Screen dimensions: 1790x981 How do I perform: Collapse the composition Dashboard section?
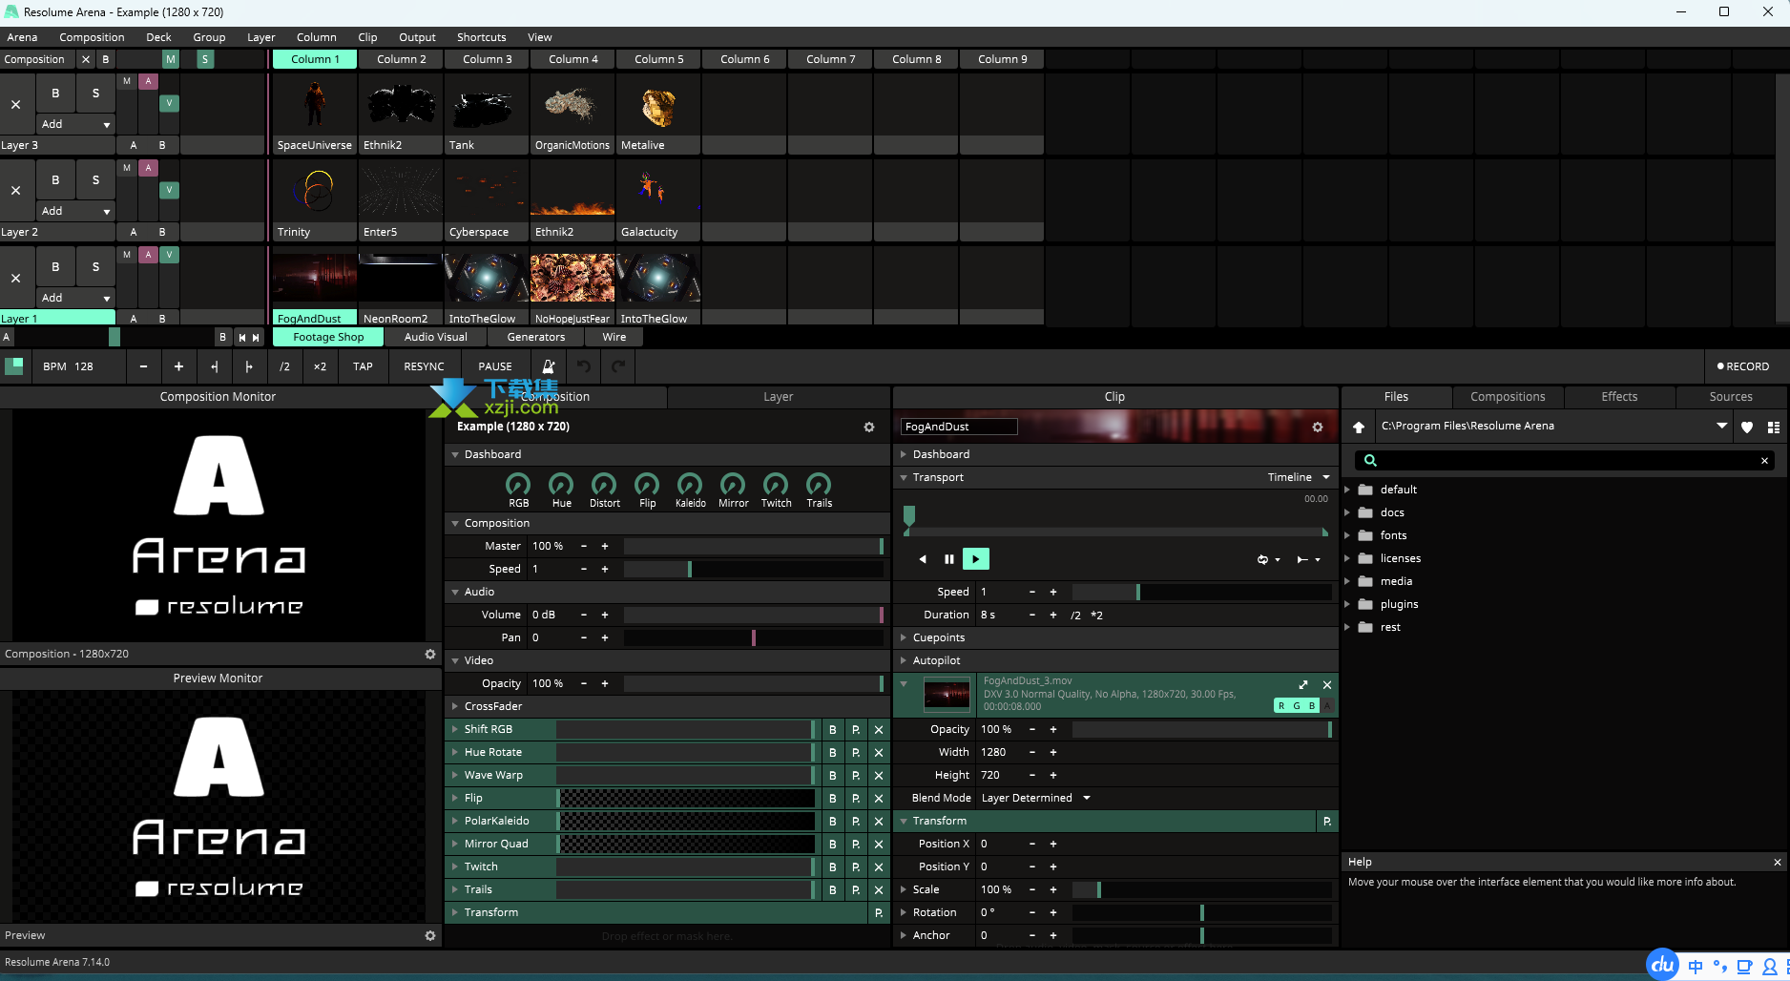tap(456, 454)
